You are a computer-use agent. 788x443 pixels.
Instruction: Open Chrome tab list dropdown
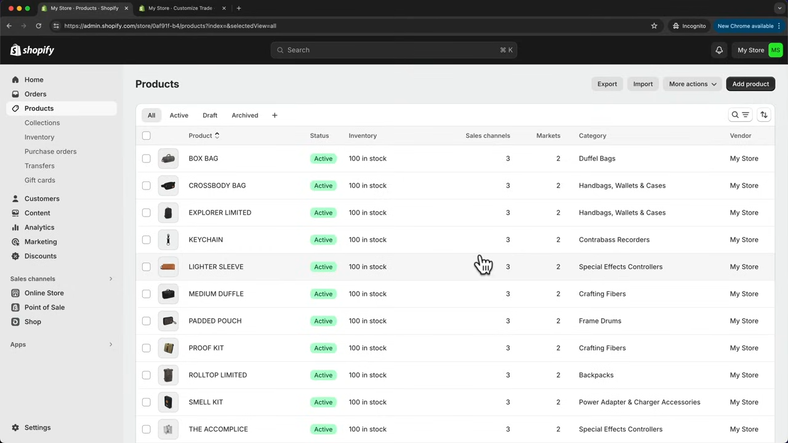[779, 8]
